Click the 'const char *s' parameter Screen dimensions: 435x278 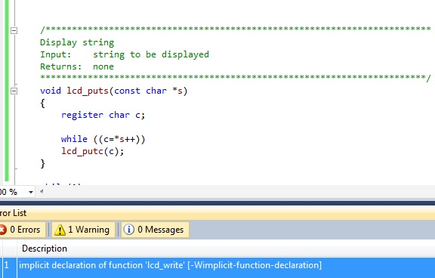[x=149, y=91]
